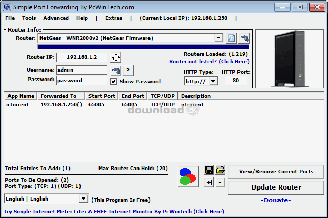
Task: Click Total Entries To Add (1) text
Action: (x=38, y=169)
